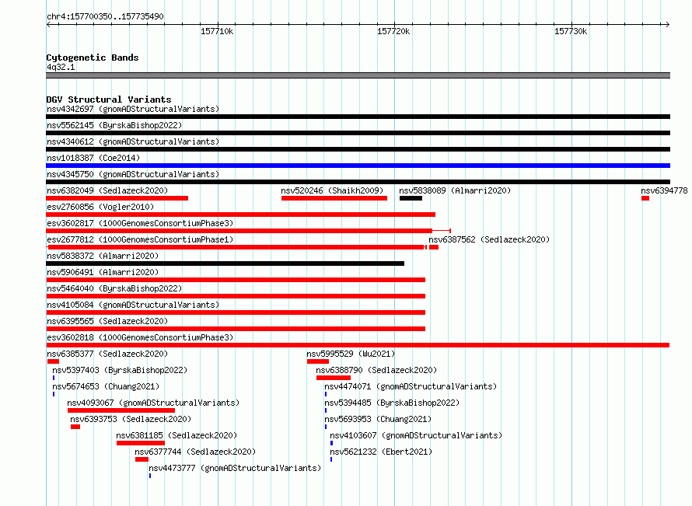Click the black nsv5838372 Almarri2020 bar
Screen dimensions: 692x506
coord(225,263)
